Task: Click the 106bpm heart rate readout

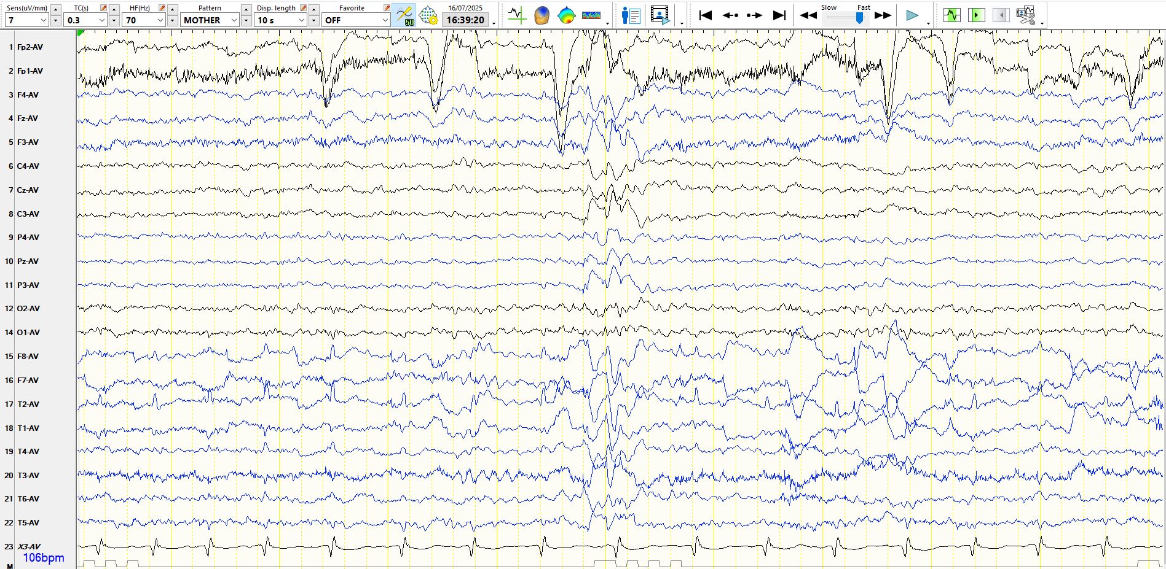Action: pyautogui.click(x=44, y=558)
